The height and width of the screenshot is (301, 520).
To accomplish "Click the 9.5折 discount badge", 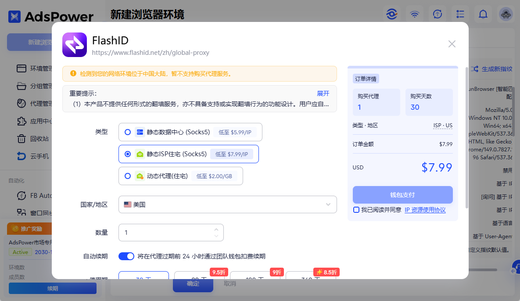I will [219, 272].
